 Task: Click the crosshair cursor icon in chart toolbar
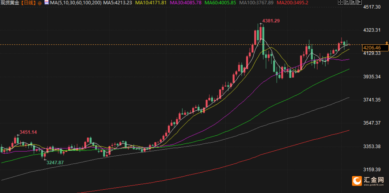click(341, 2)
